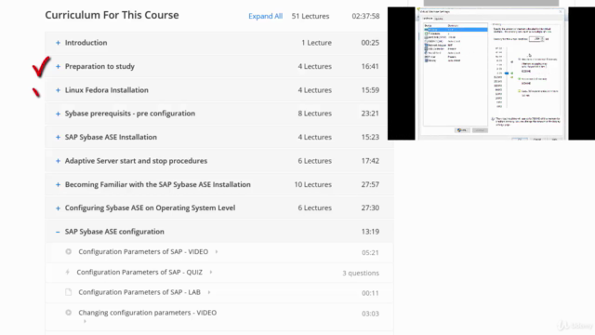This screenshot has height=335, width=595.
Task: Click the 03:03 lecture duration
Action: pos(370,314)
